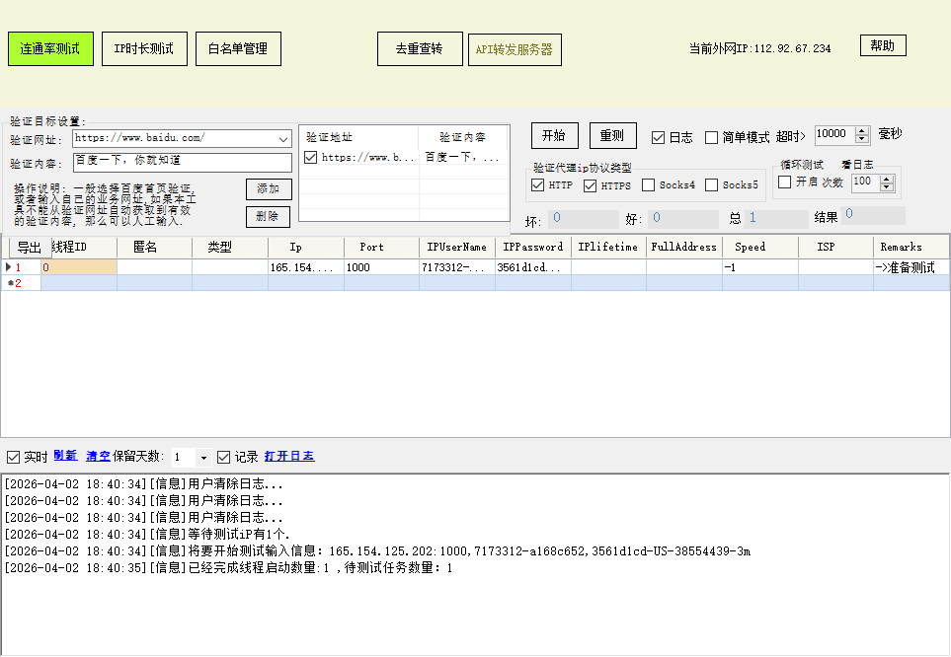
Task: Enable the 循环测试 开启 checkbox
Action: coord(784,182)
